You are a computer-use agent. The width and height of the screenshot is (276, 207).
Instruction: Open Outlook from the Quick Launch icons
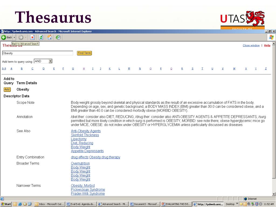coord(16,204)
